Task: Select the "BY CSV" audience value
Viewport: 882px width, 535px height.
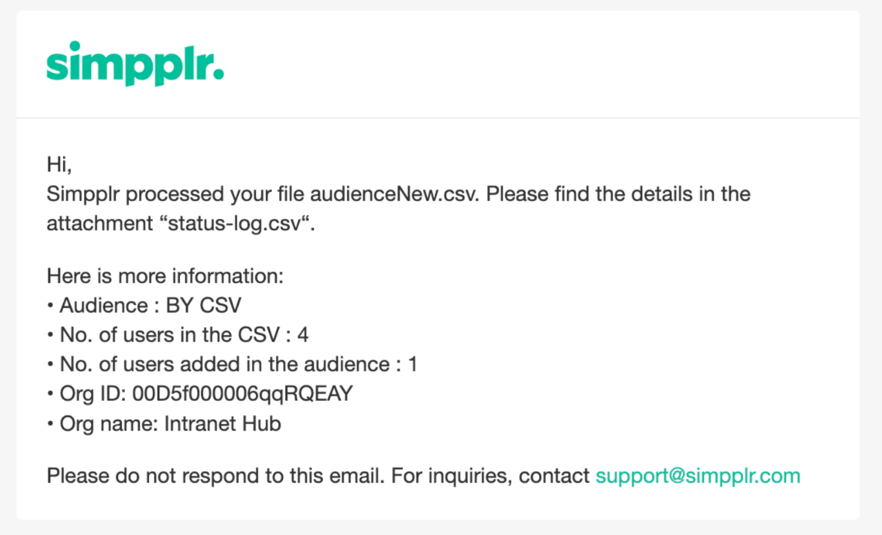Action: (204, 306)
